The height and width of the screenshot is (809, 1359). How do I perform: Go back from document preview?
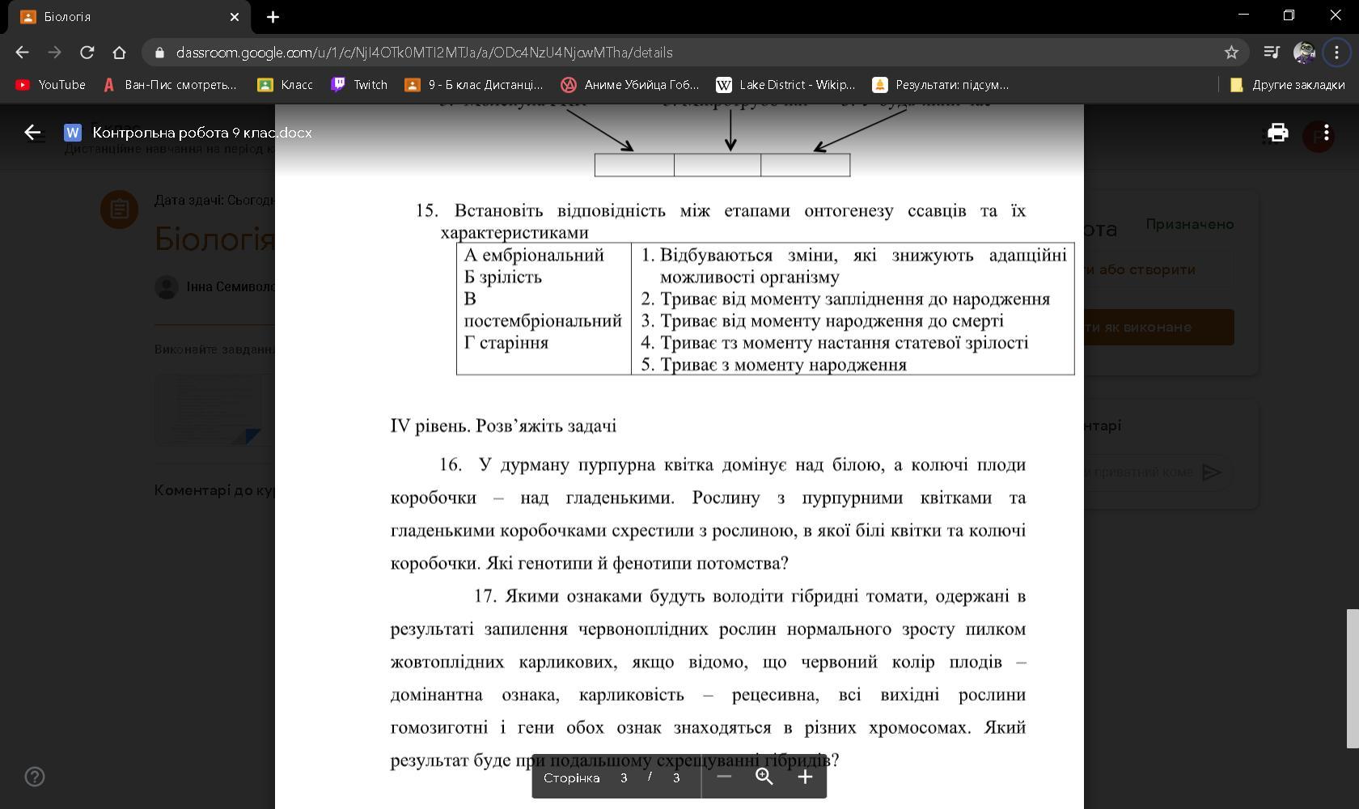click(x=32, y=133)
